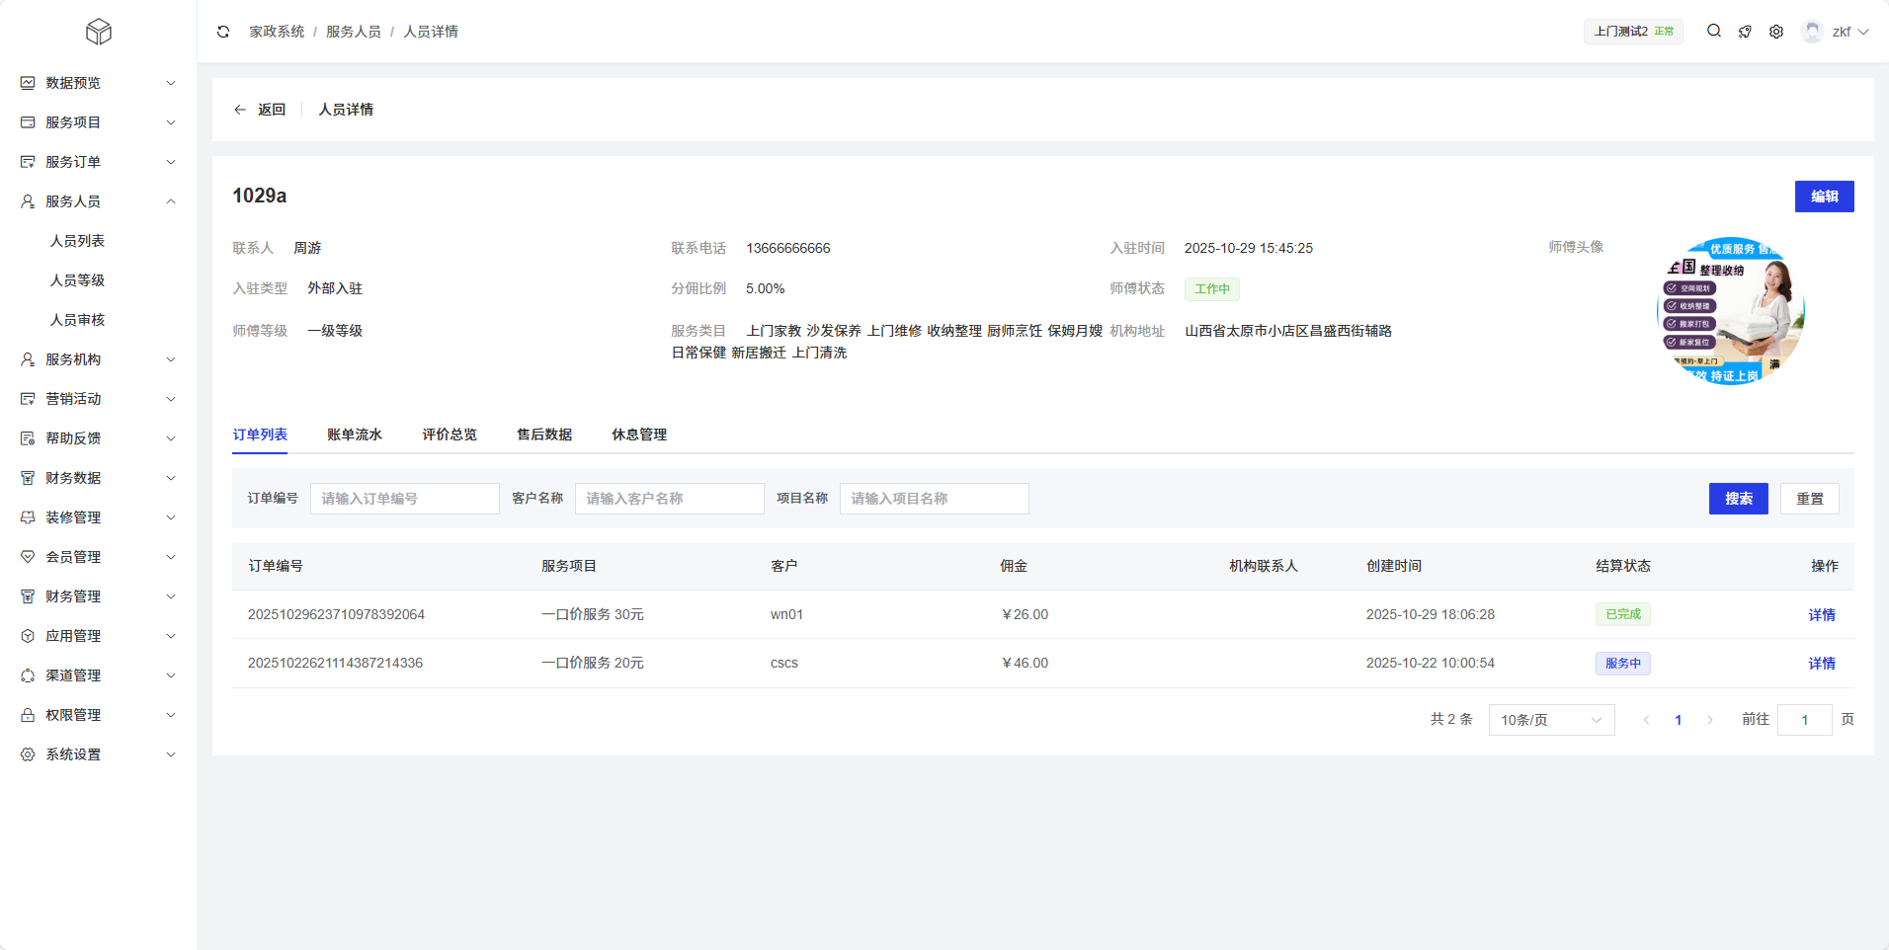The image size is (1889, 950).
Task: Click the 数据预览 chart icon in sidebar
Action: coord(28,83)
